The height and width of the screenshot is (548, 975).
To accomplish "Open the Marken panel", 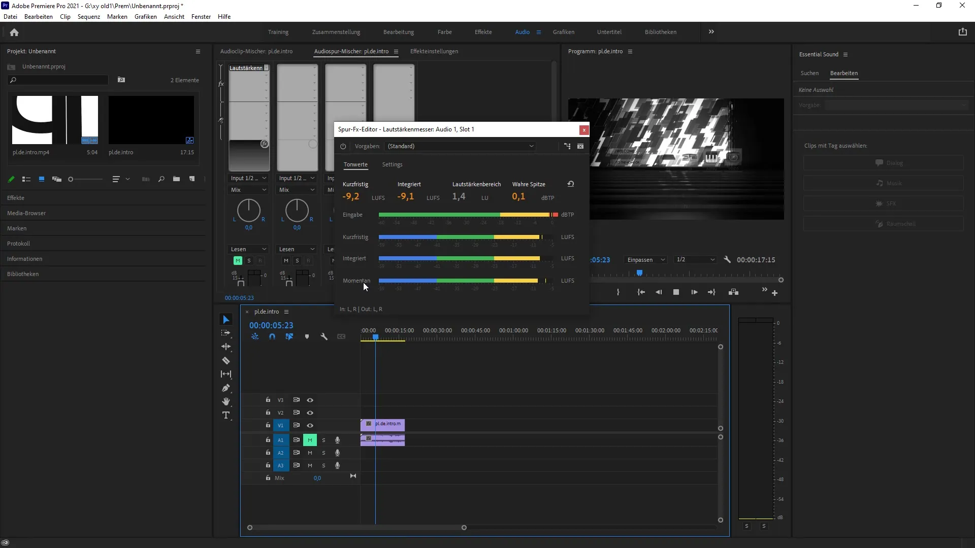I will click(17, 228).
